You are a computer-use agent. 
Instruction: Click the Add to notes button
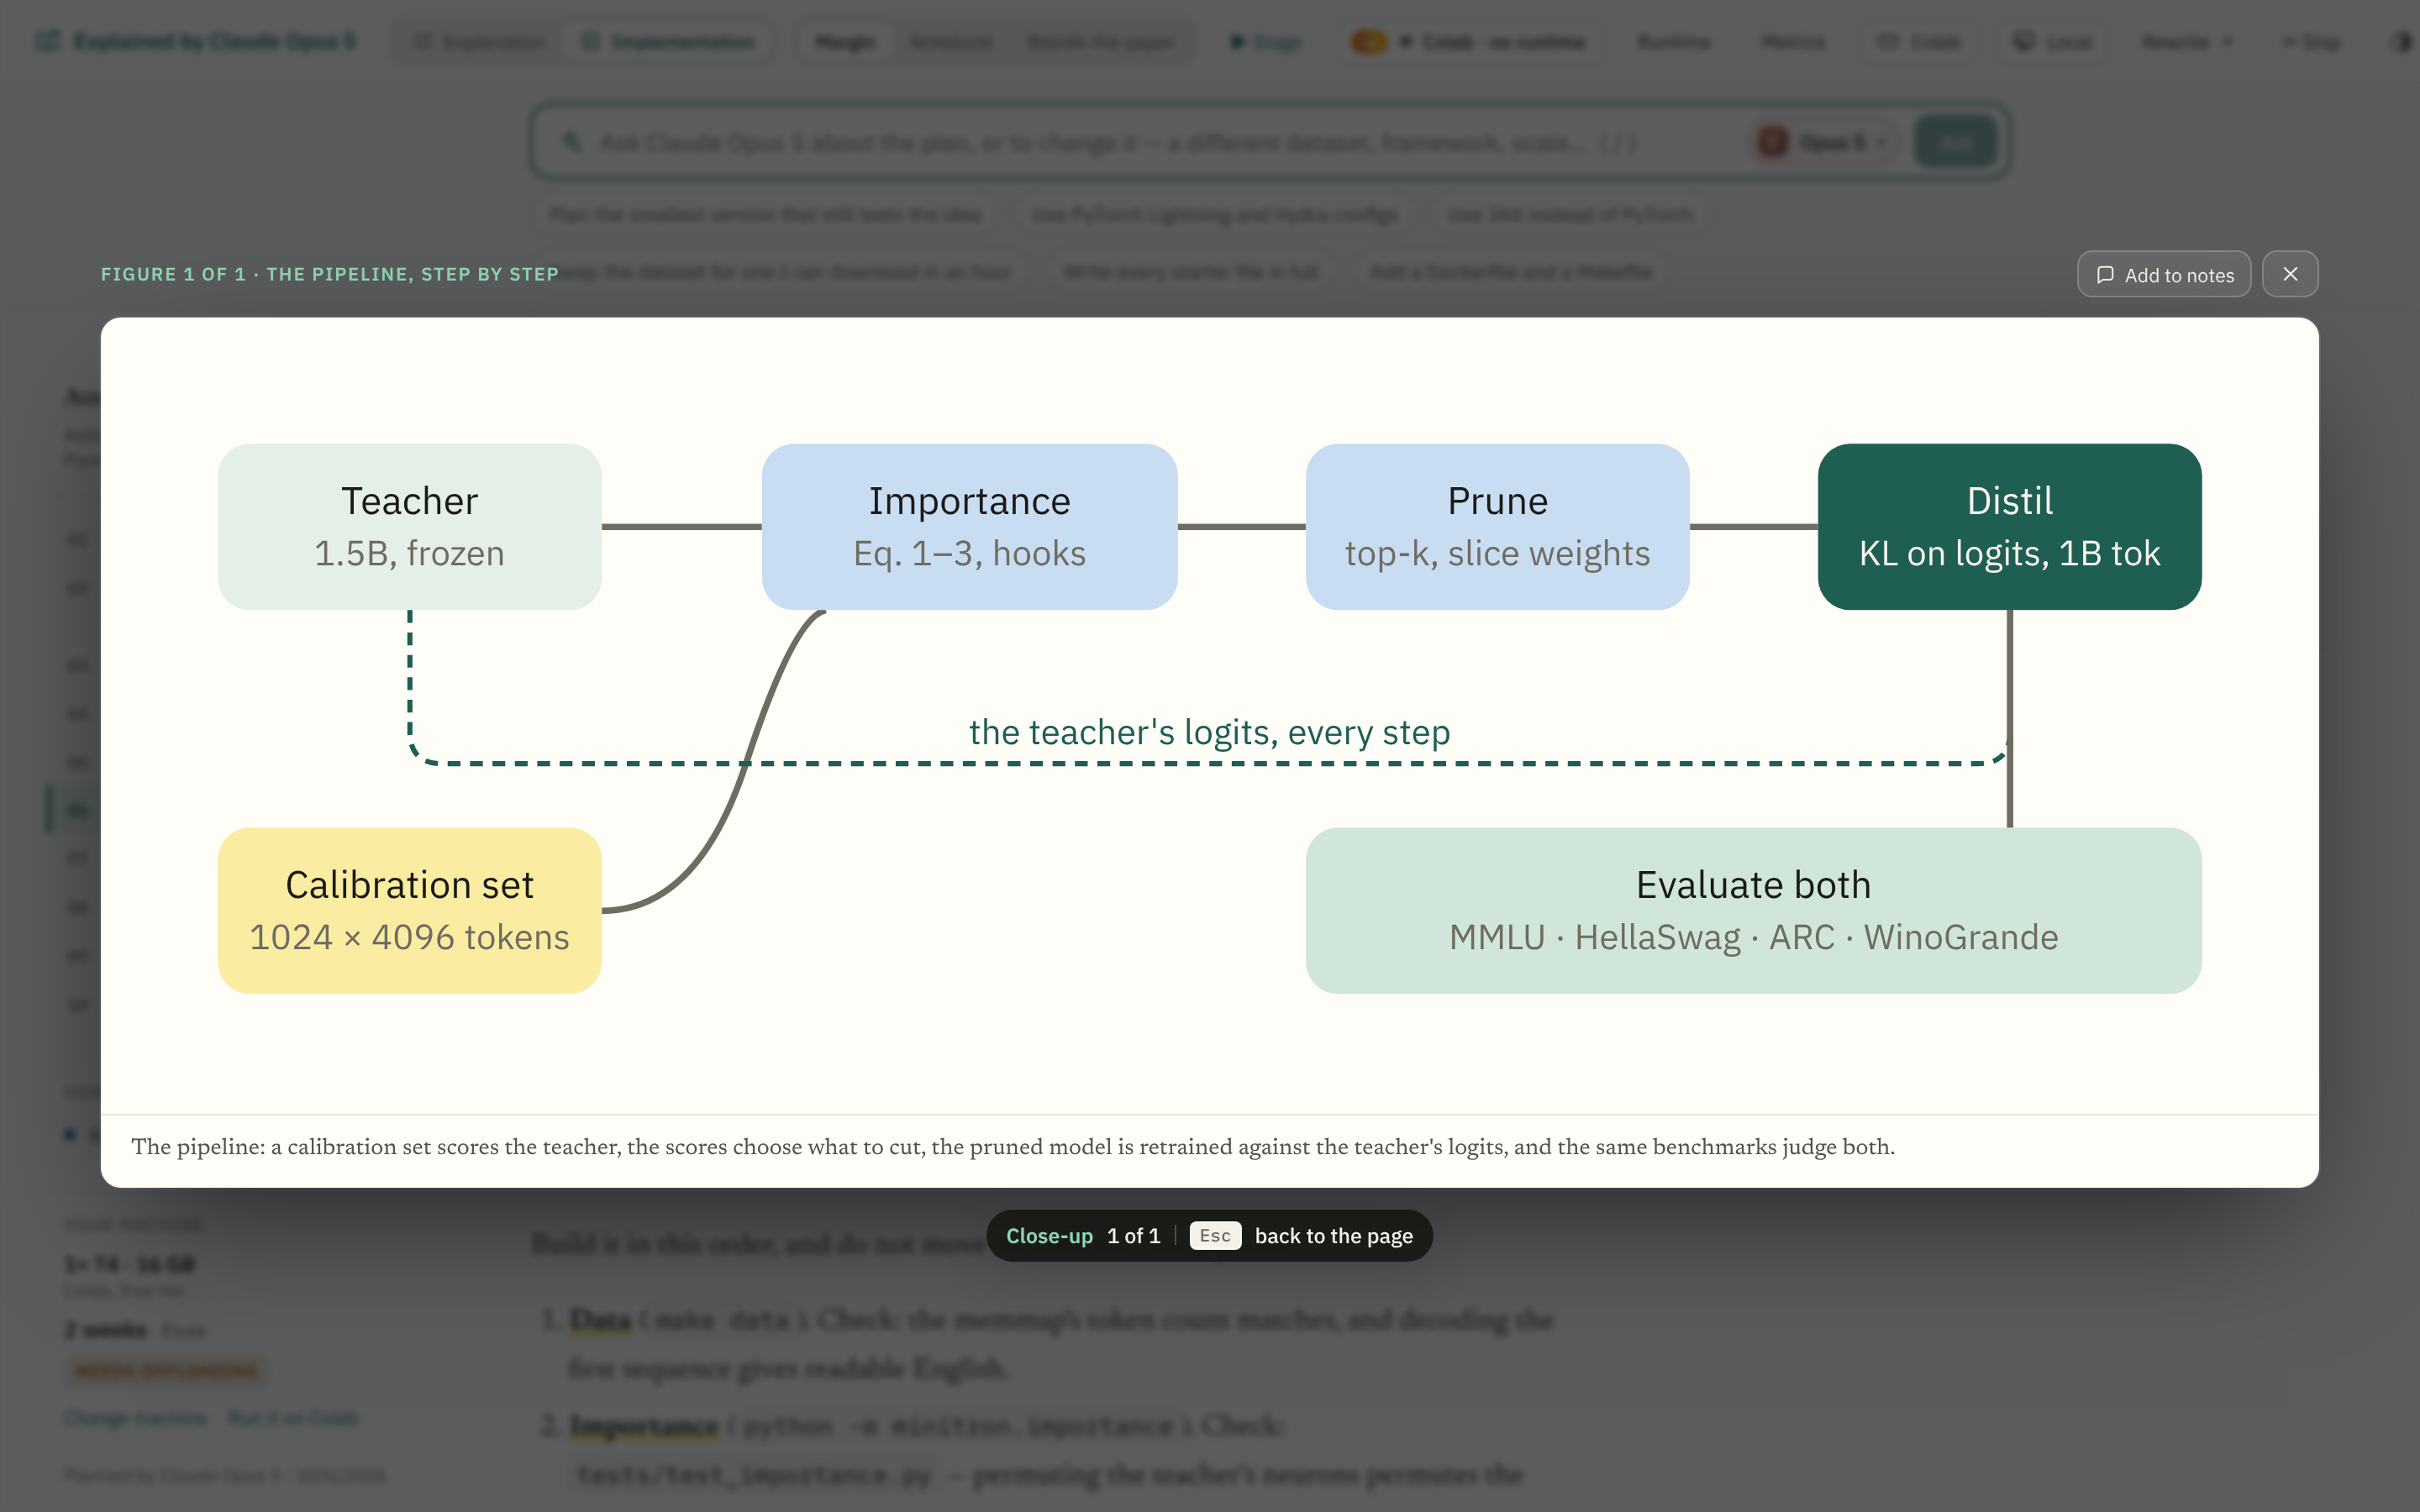pyautogui.click(x=2164, y=274)
